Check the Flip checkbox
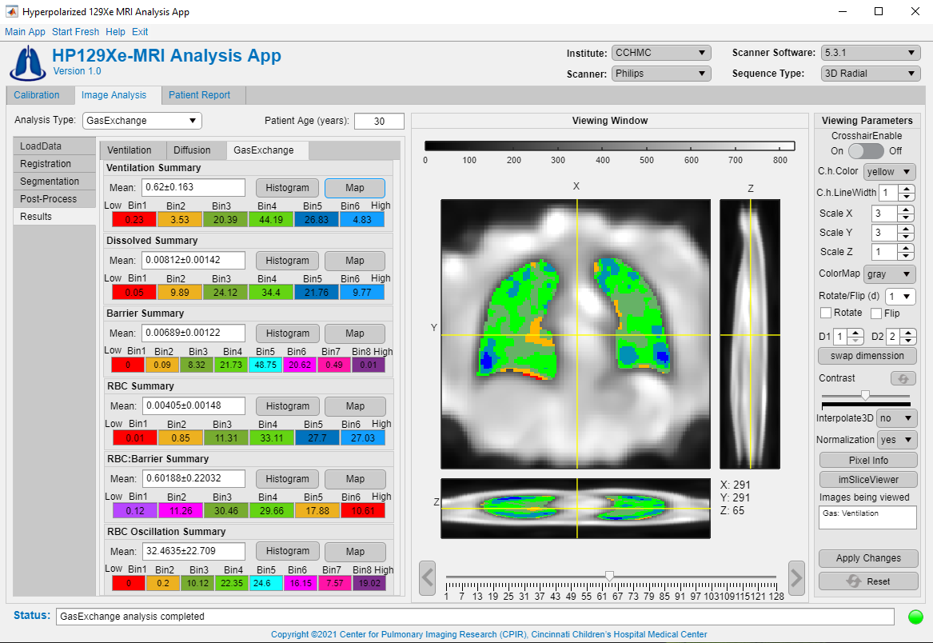The image size is (933, 643). (875, 313)
